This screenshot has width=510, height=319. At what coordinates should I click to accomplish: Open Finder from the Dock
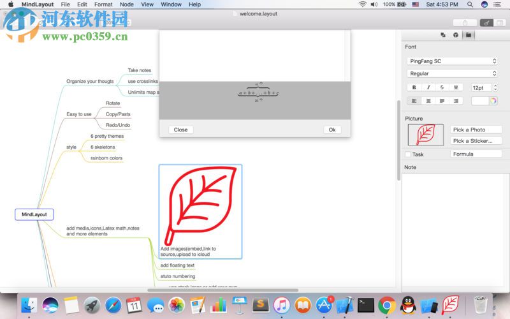click(29, 306)
